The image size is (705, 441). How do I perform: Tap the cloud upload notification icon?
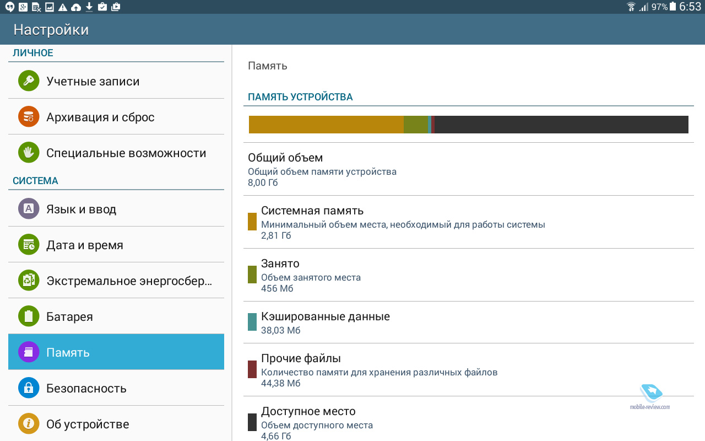pos(76,7)
